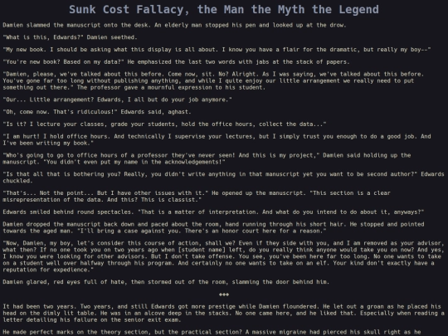Click the paragraph starting "It had been two years"
Viewport: 448px width, 336px height.
(x=223, y=313)
